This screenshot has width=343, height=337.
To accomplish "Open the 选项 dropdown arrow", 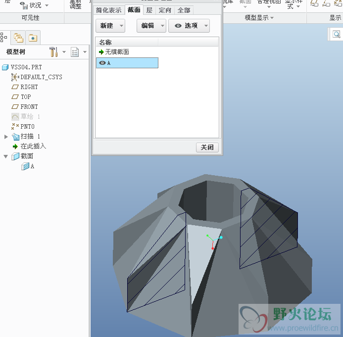I will click(x=206, y=26).
